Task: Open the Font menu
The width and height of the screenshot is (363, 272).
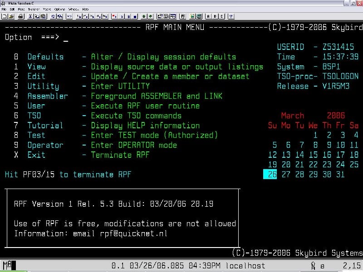Action: [21, 10]
